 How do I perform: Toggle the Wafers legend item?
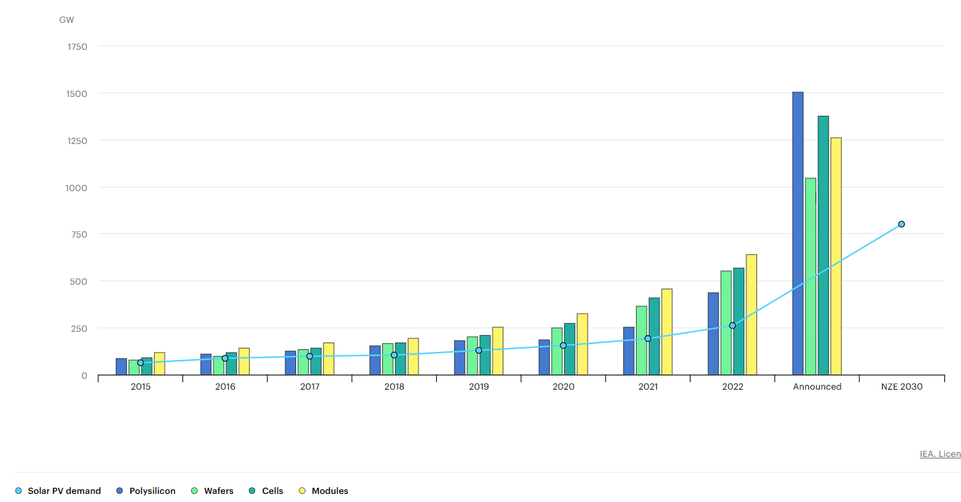pos(212,491)
